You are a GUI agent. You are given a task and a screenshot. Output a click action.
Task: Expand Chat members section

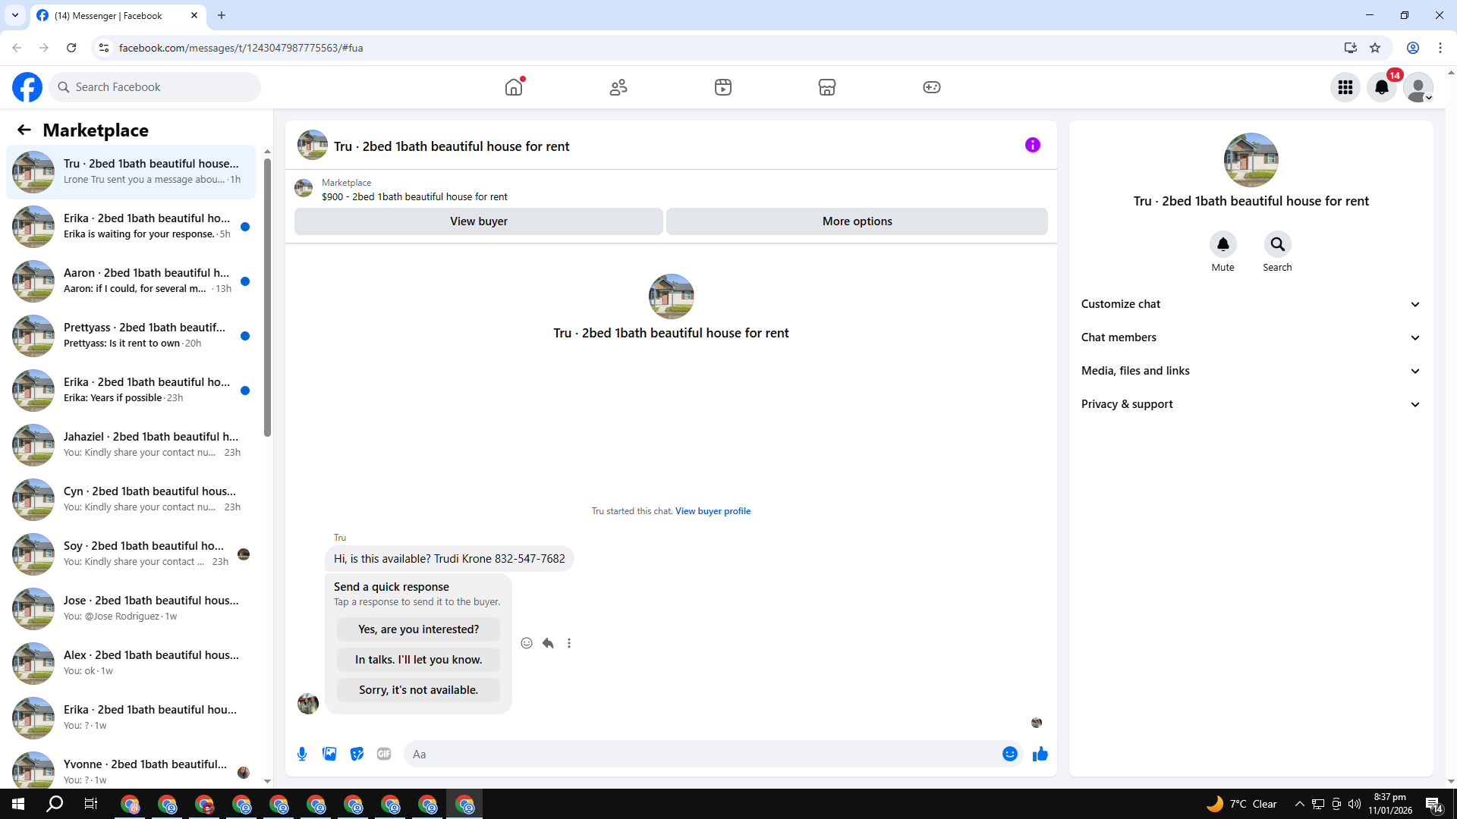click(1251, 337)
